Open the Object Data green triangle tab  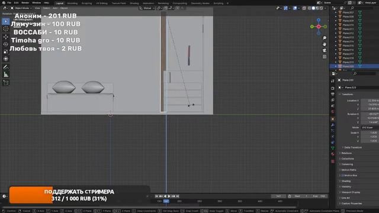point(333,148)
